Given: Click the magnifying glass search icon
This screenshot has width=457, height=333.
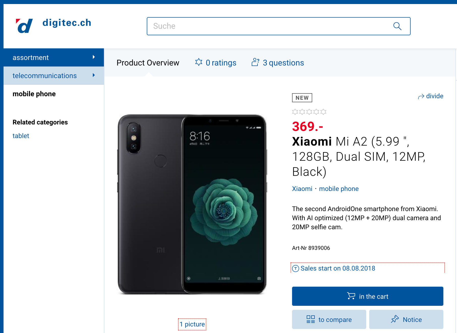Looking at the screenshot, I should pos(397,26).
